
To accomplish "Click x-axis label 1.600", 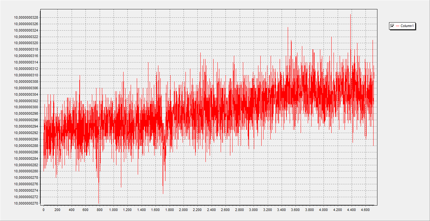I will click(155, 210).
